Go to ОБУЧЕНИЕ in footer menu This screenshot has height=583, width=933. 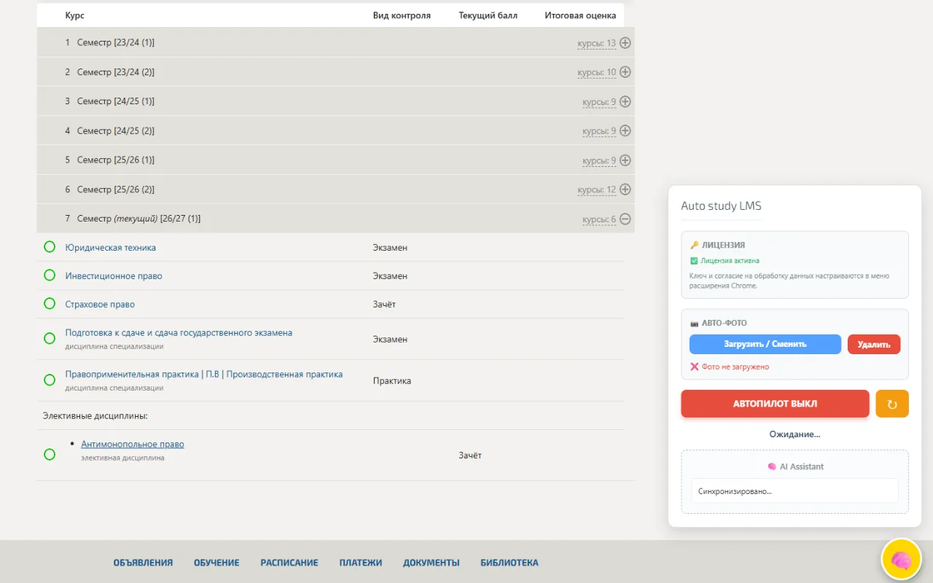click(x=216, y=563)
